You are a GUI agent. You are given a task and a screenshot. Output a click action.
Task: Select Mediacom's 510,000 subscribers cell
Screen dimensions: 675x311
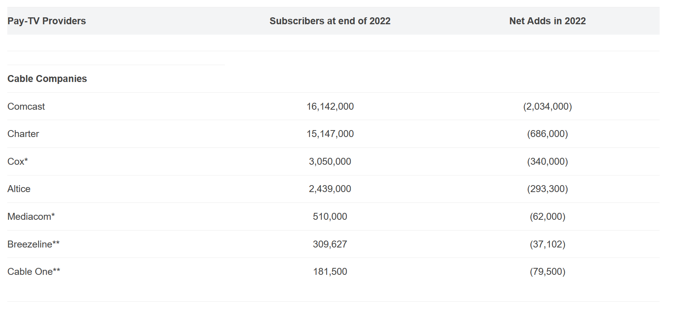pyautogui.click(x=330, y=217)
